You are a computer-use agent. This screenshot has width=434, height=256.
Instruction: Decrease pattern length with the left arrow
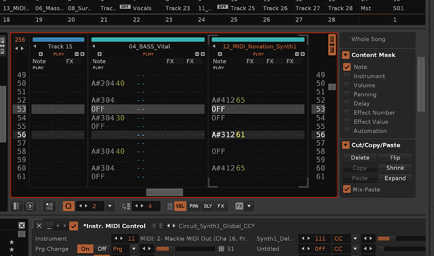[x=16, y=48]
